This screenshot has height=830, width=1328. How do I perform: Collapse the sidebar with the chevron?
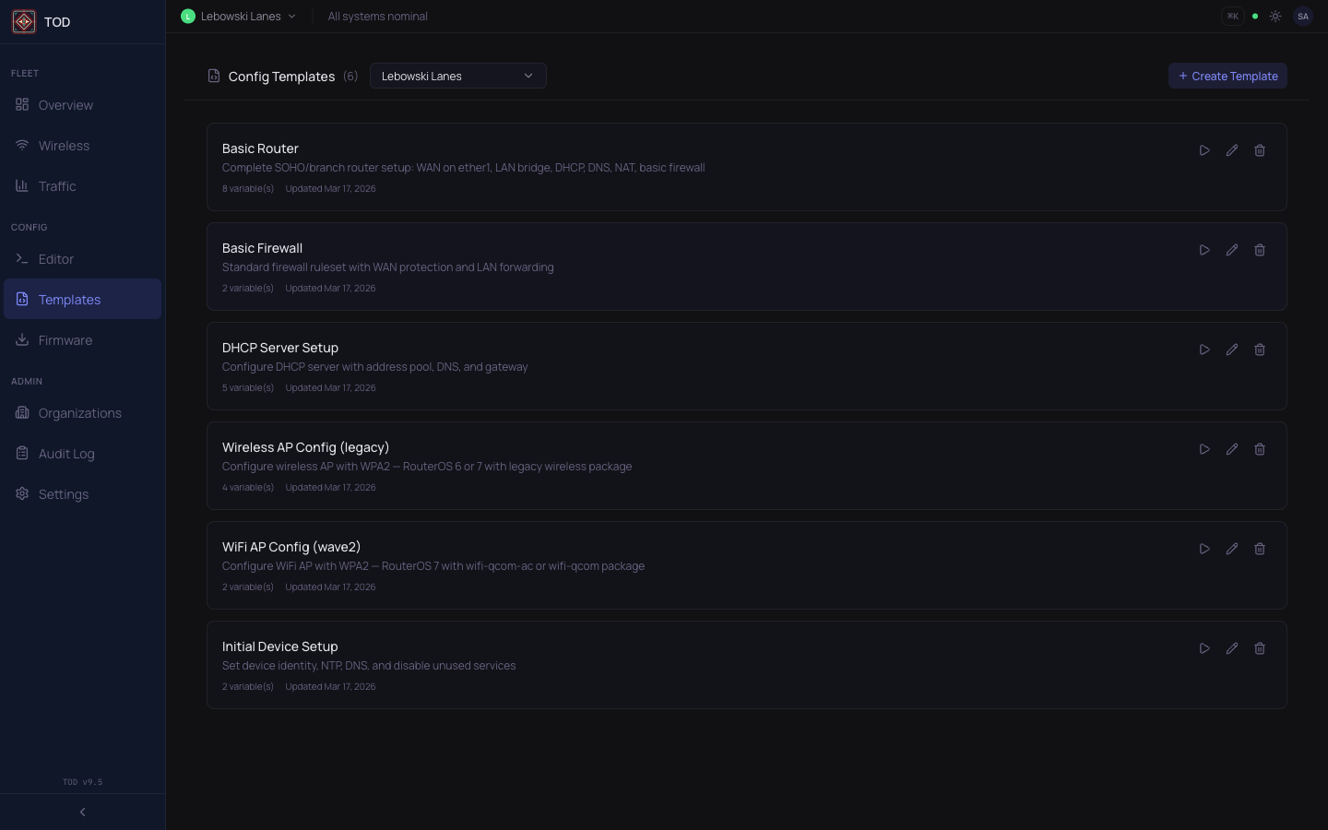[83, 812]
